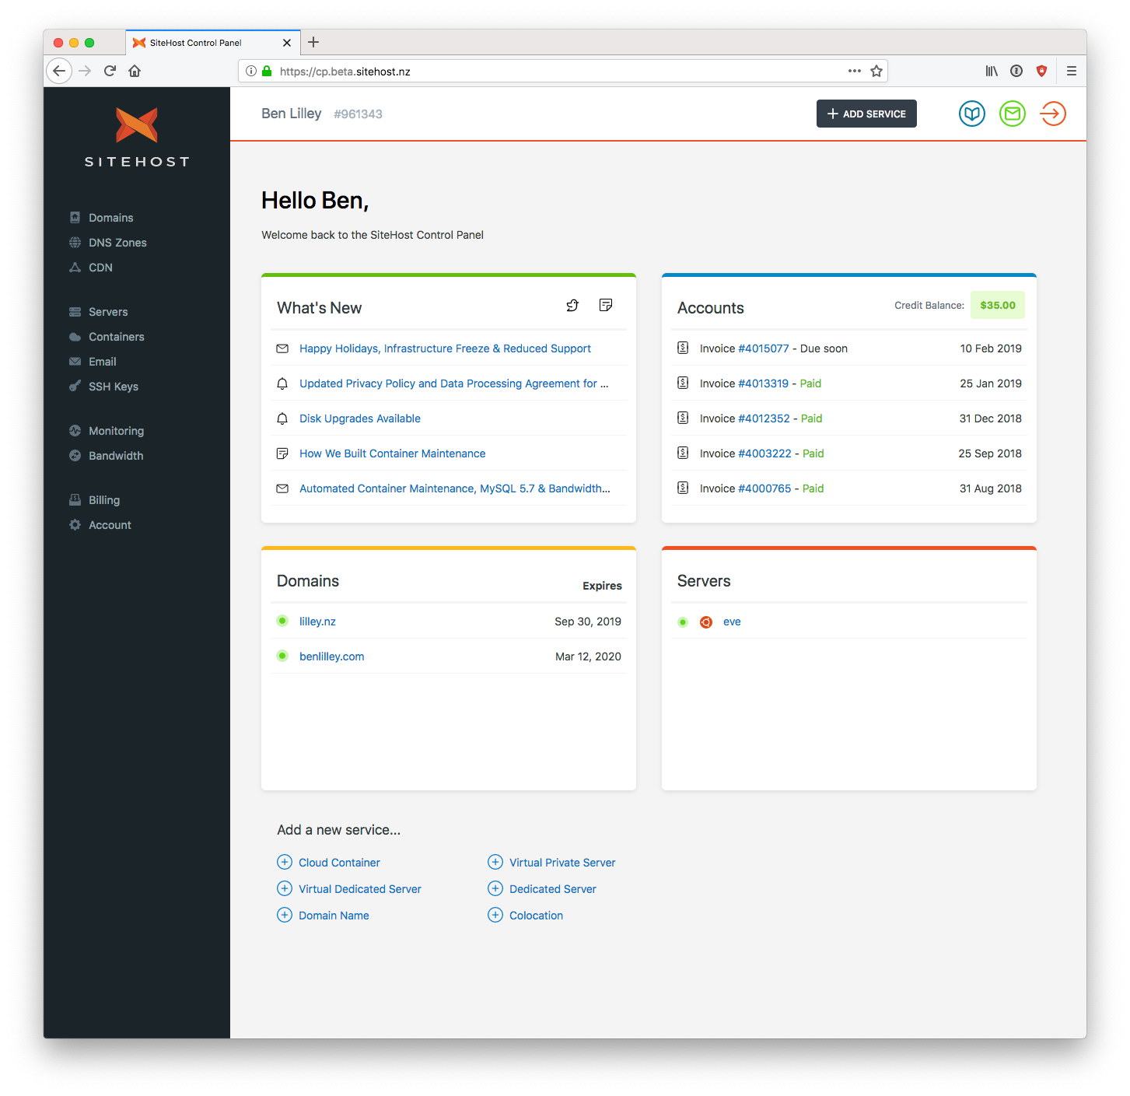Click the Disk Upgrades Available news link
Screen dimensions: 1130x1096
[x=360, y=418]
